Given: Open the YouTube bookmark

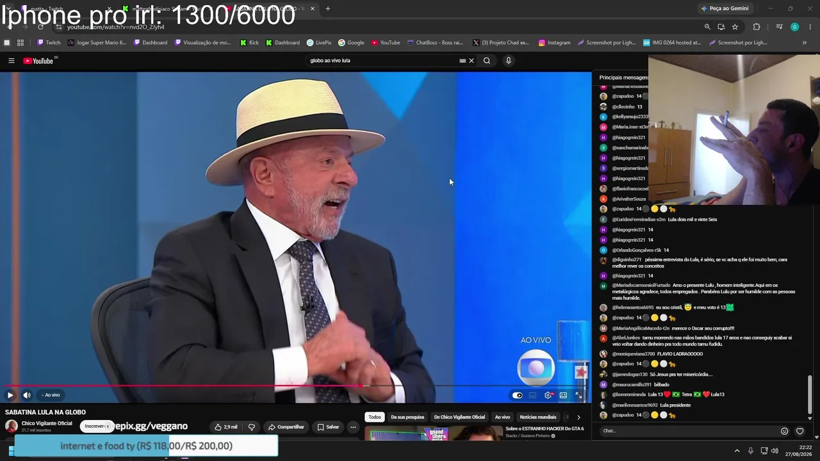Looking at the screenshot, I should click(x=386, y=43).
